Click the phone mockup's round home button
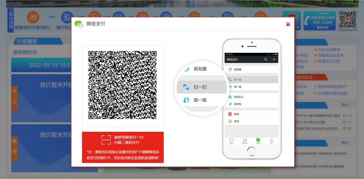The height and width of the screenshot is (179, 364). pyautogui.click(x=251, y=152)
